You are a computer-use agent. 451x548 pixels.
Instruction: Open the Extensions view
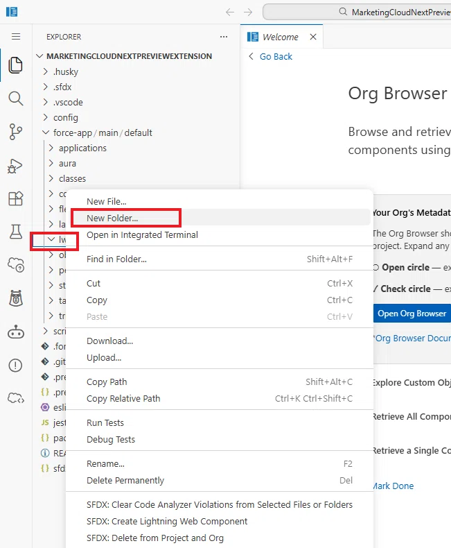click(16, 198)
